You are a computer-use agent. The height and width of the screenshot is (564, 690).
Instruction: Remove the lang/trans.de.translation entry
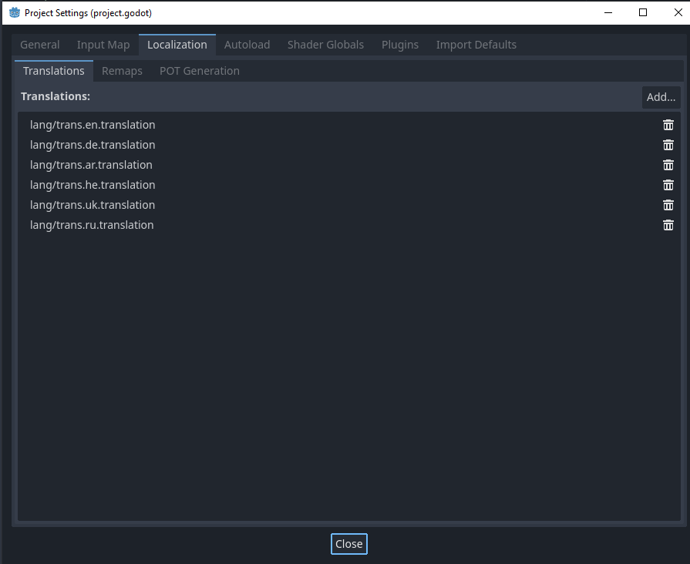point(668,145)
